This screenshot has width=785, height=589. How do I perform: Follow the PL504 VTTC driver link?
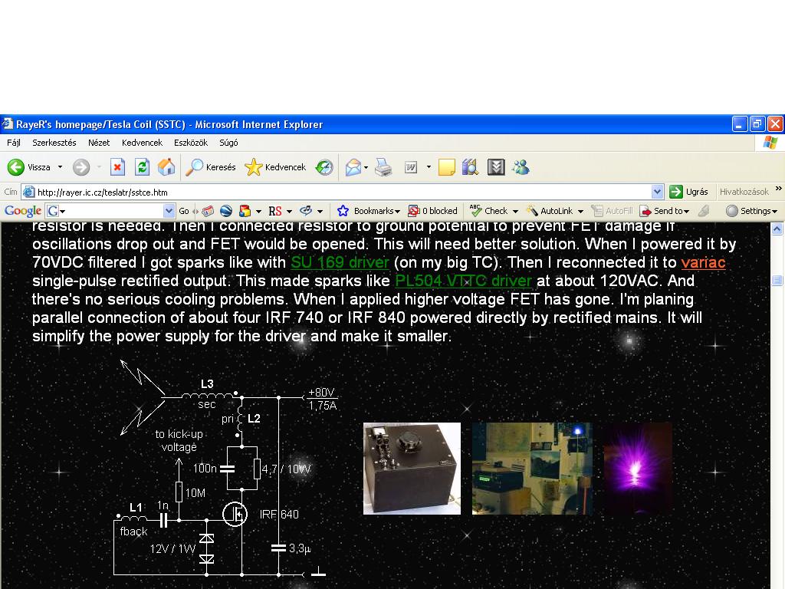463,281
